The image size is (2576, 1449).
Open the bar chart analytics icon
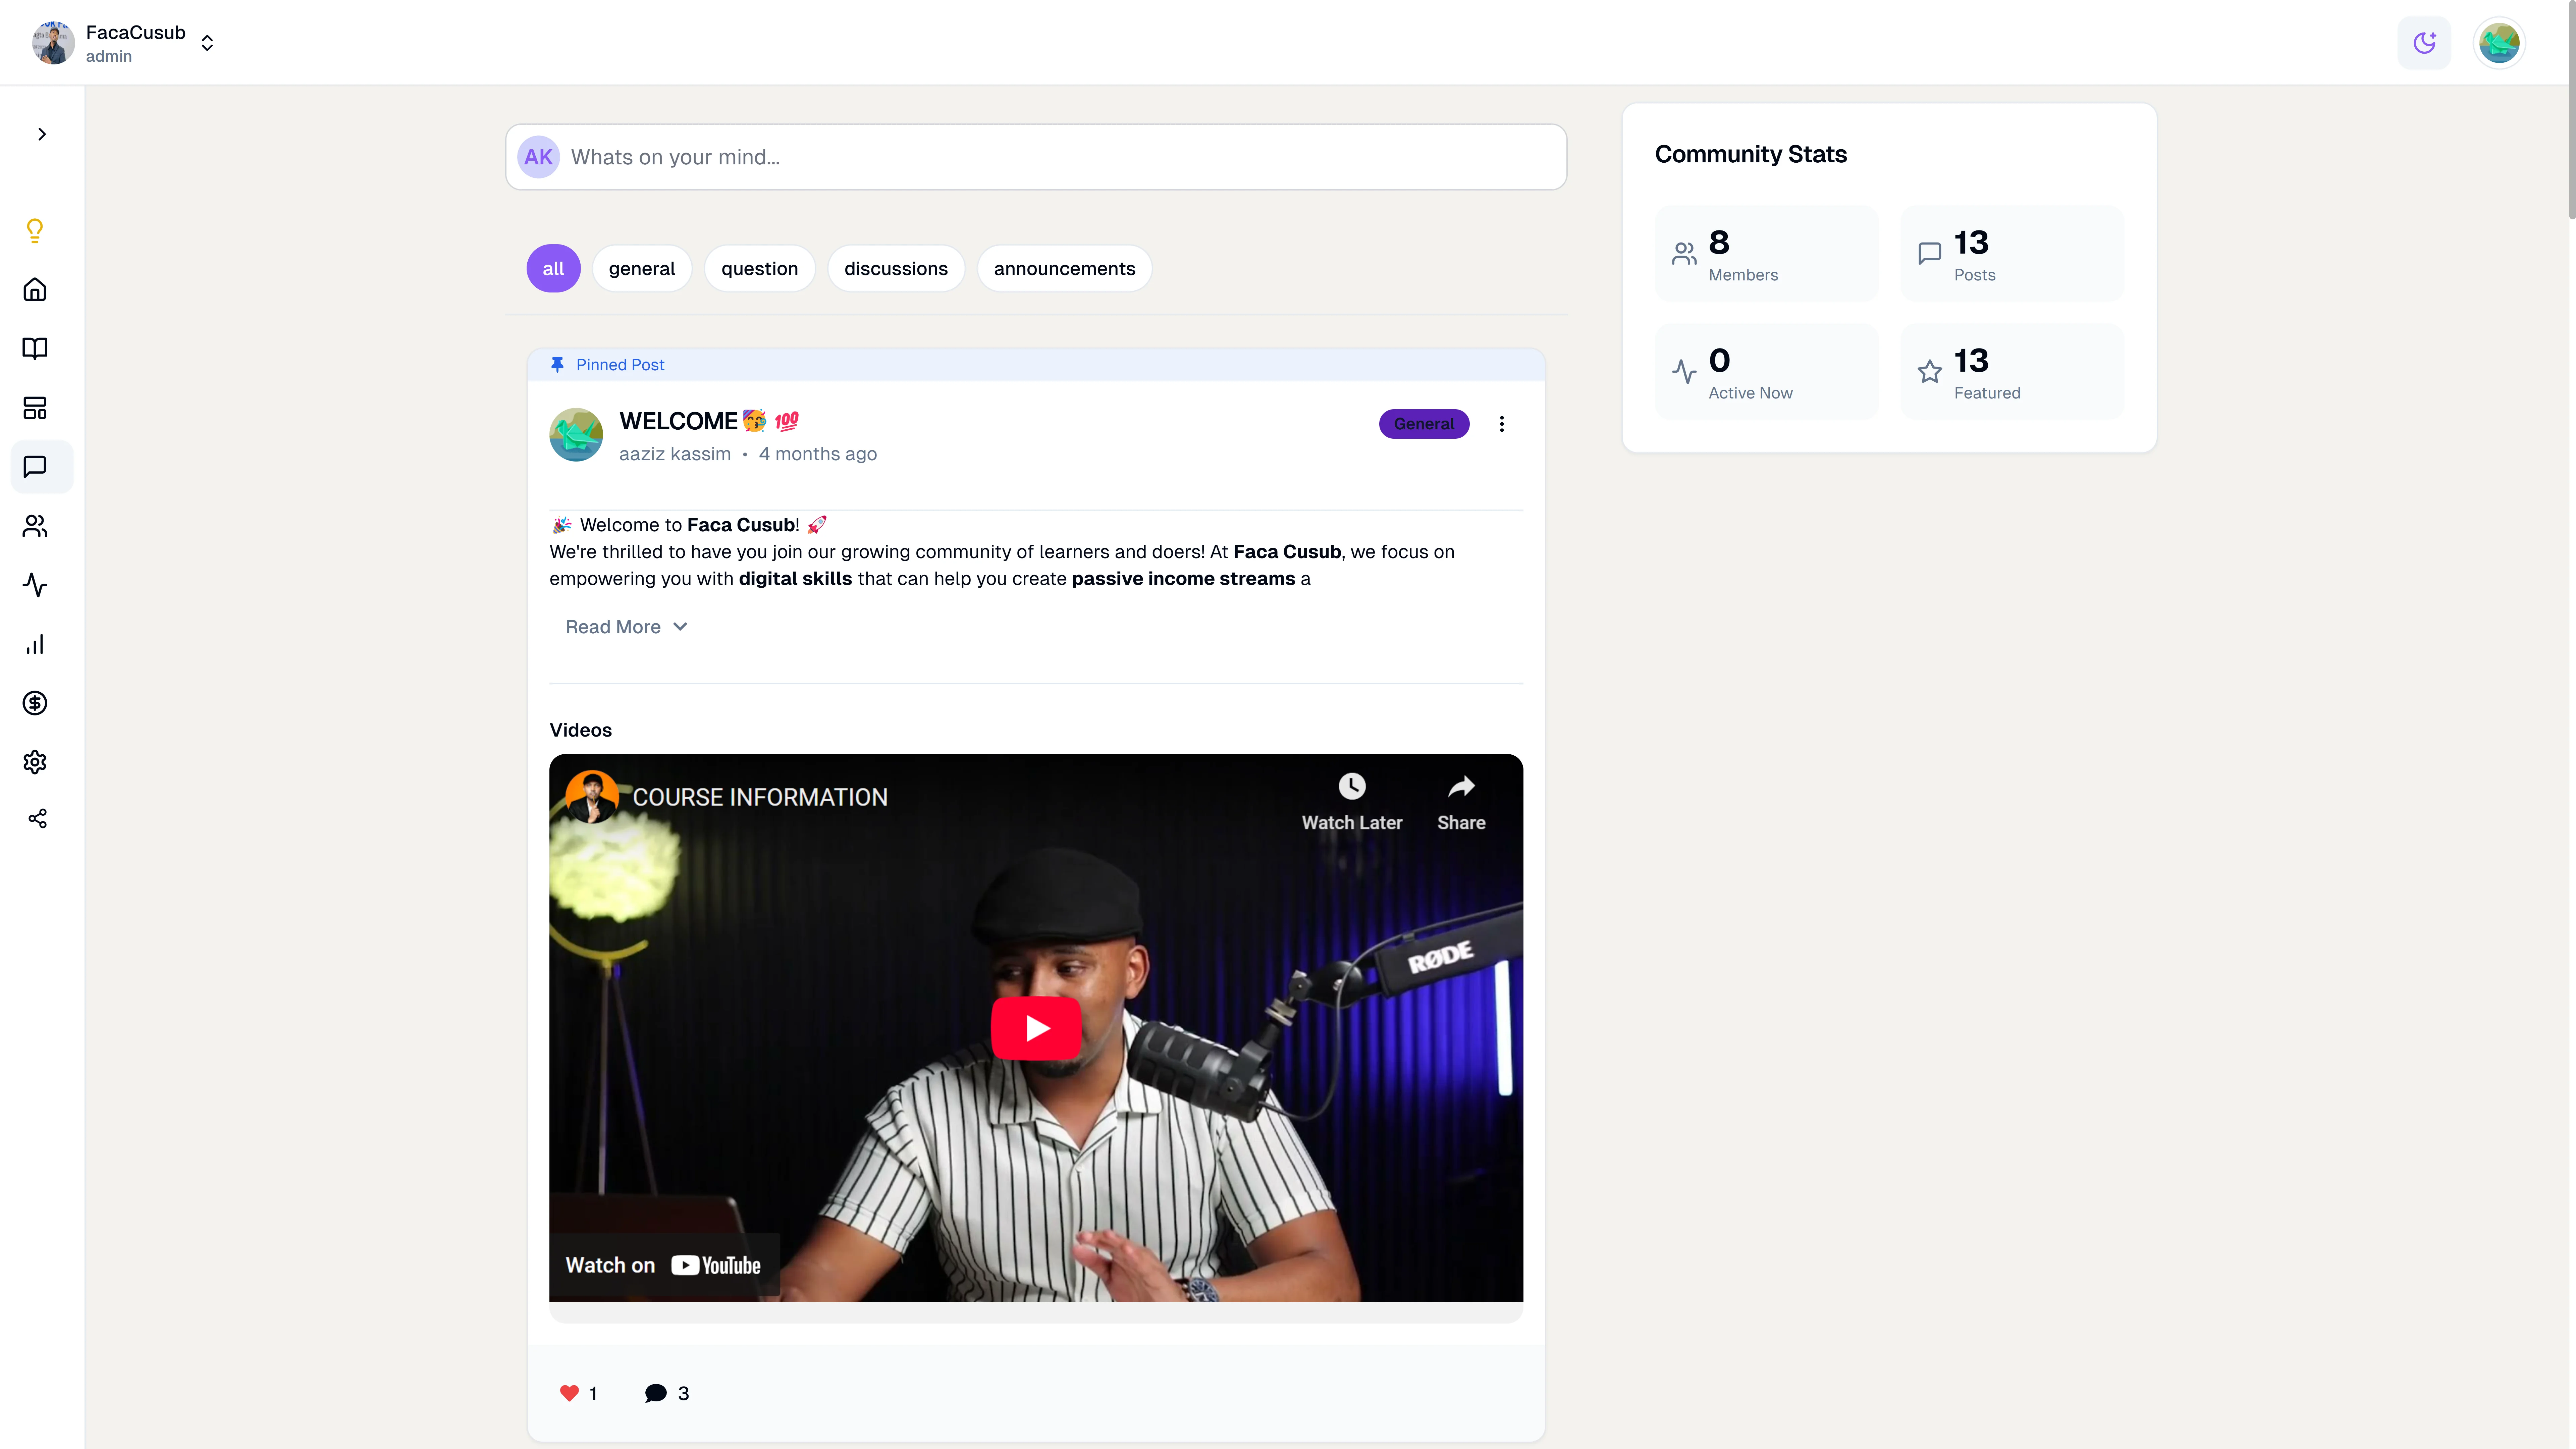(35, 644)
